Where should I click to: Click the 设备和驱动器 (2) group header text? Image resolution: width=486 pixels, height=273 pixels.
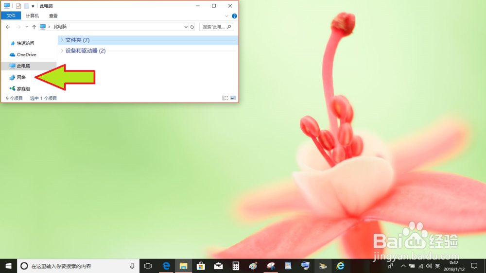coord(85,51)
